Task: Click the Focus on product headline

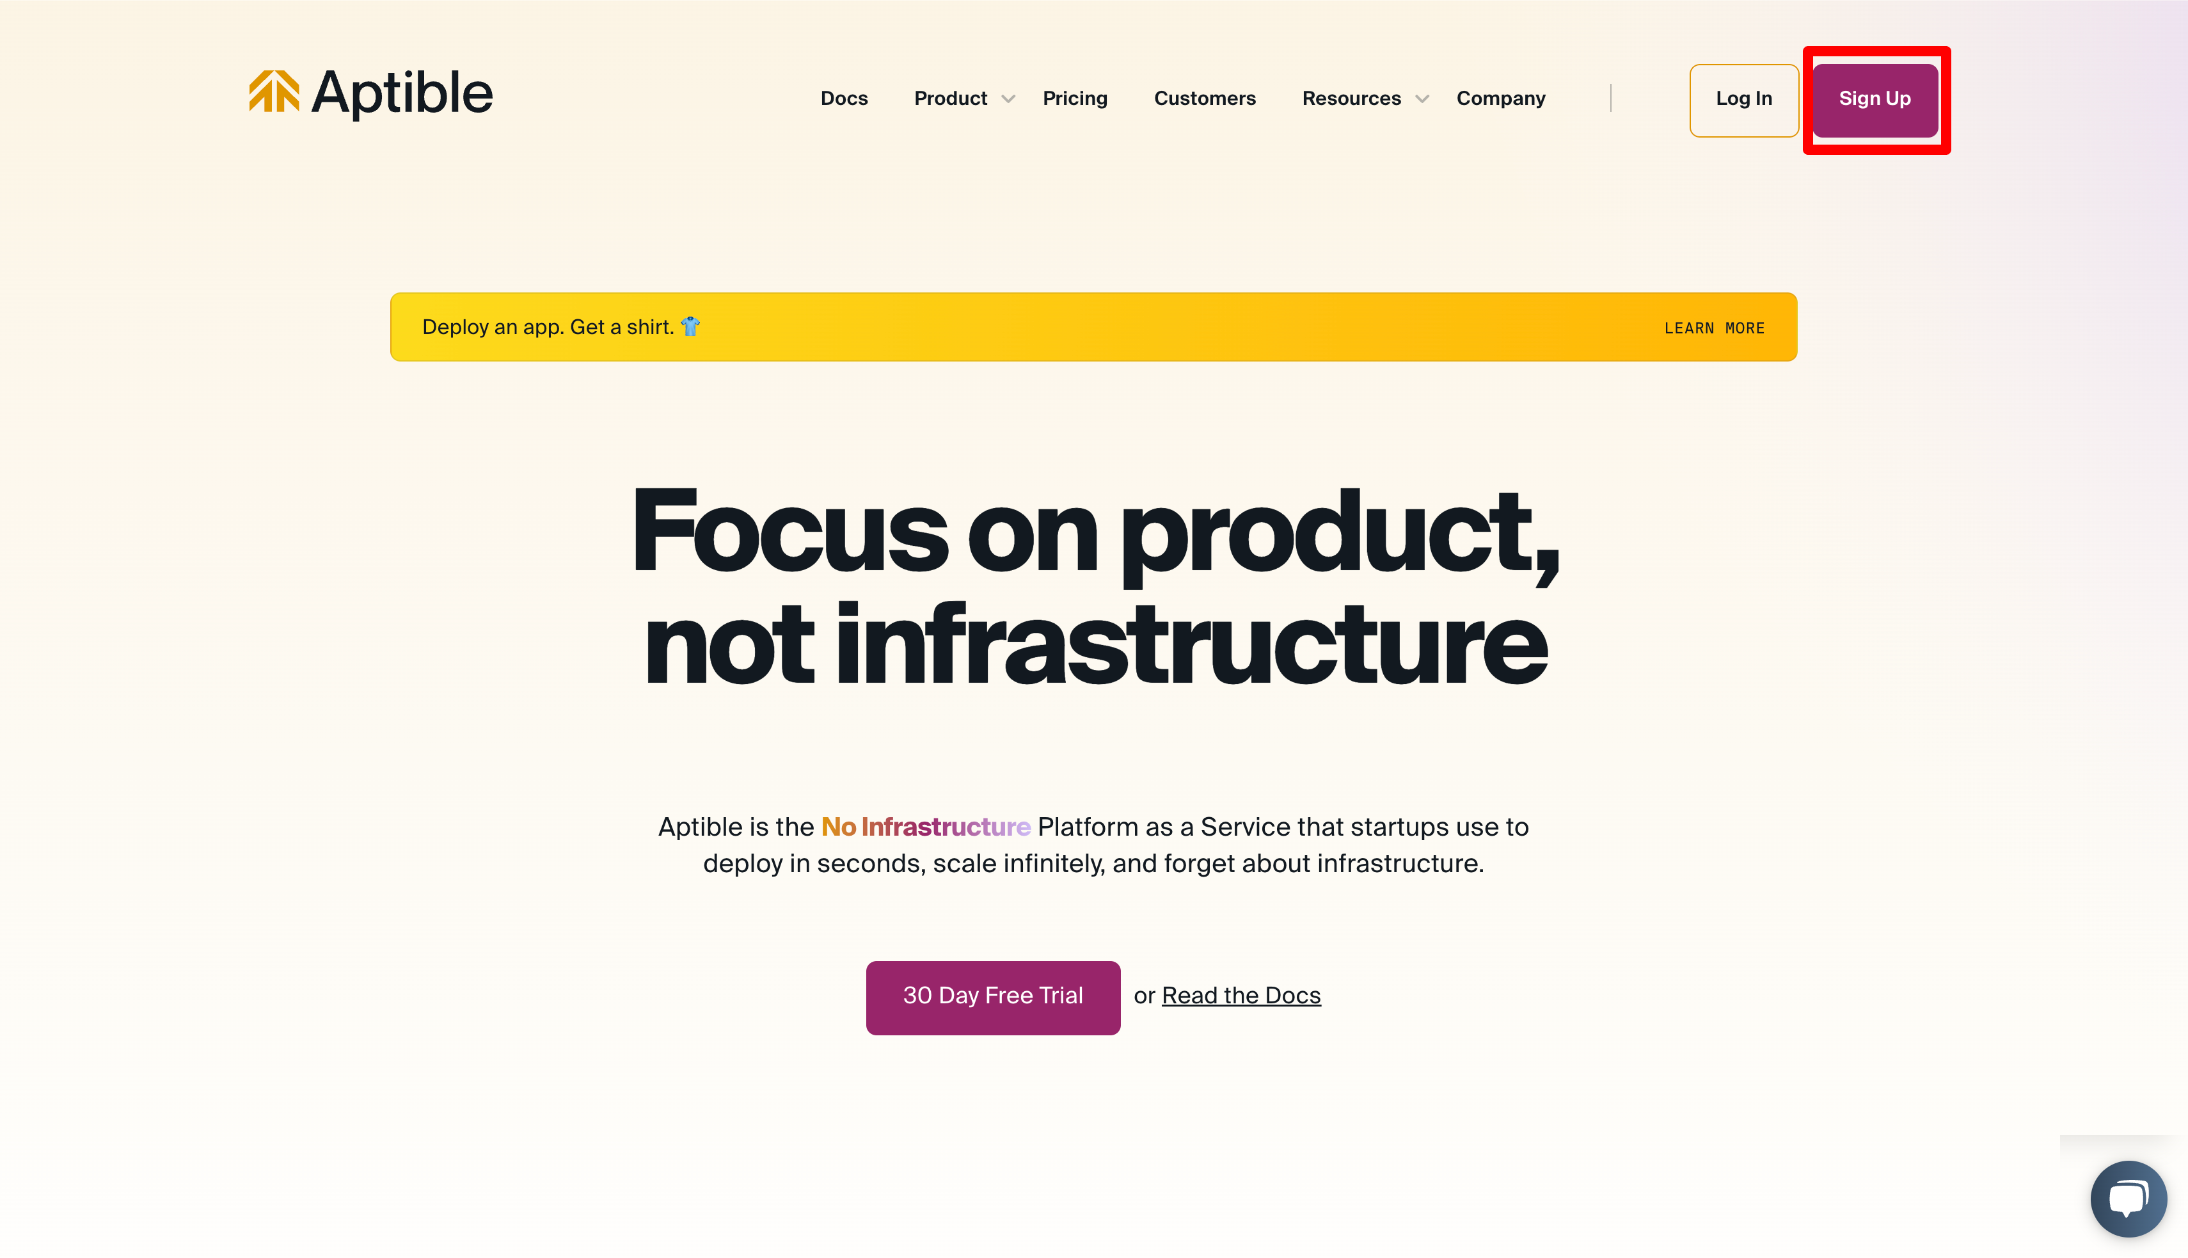Action: click(x=1093, y=531)
